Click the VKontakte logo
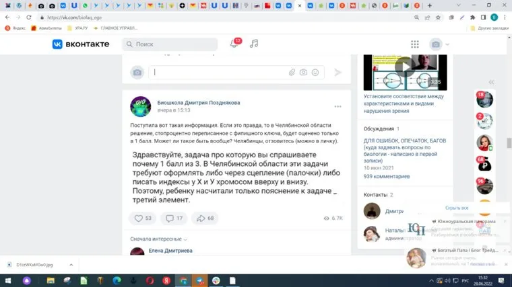 click(80, 44)
